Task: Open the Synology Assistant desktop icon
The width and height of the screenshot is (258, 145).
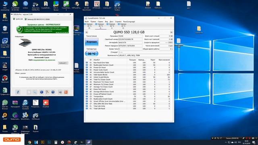Action: coord(25,105)
